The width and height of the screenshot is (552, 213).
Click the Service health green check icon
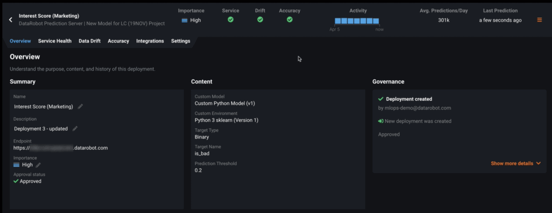click(231, 20)
